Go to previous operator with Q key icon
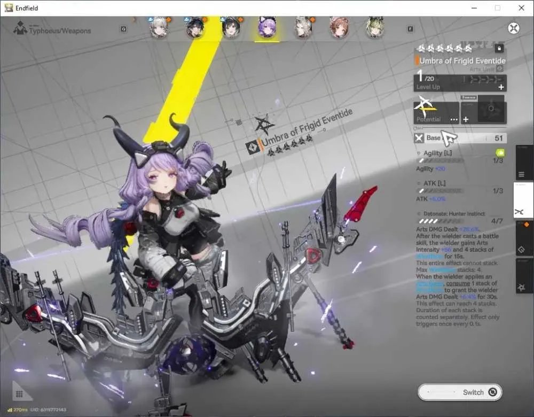The height and width of the screenshot is (417, 534). (124, 29)
